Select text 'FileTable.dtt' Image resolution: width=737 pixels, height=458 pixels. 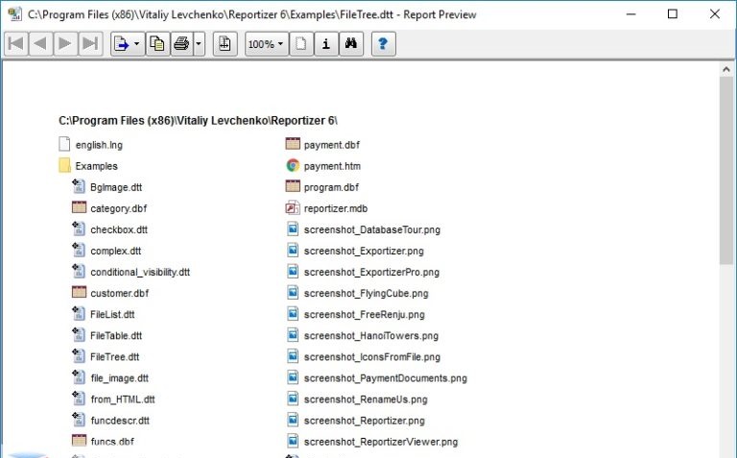point(116,335)
